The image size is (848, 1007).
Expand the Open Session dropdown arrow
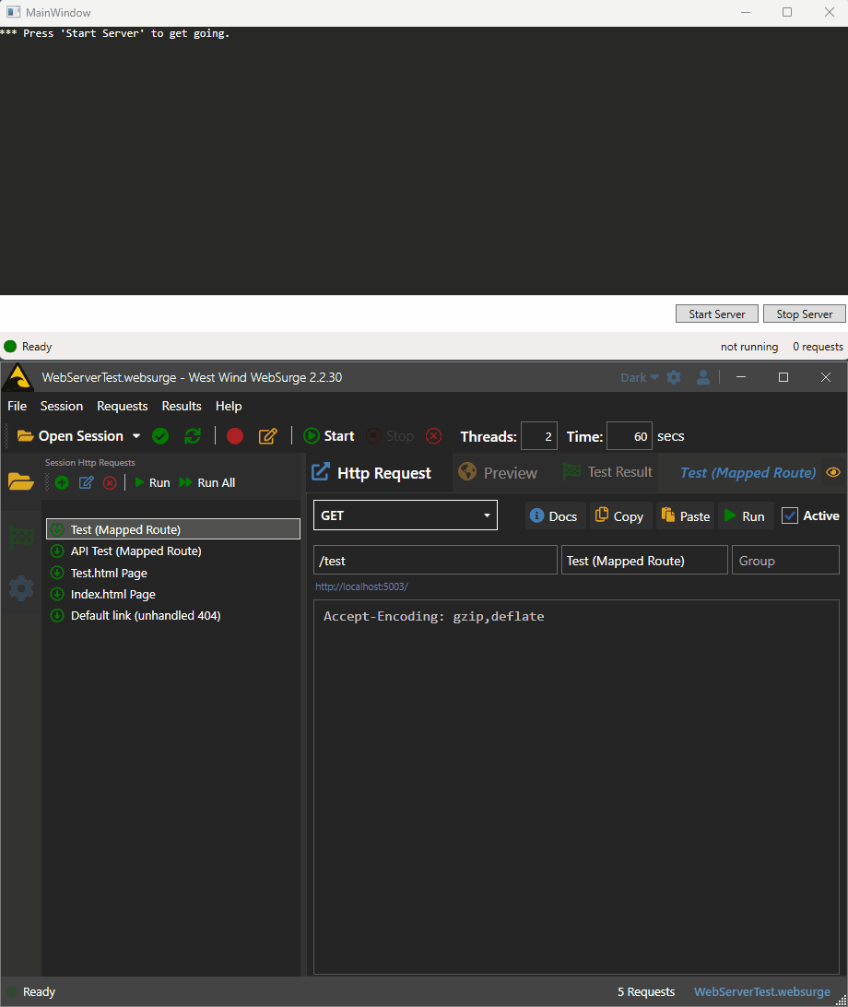(x=136, y=436)
